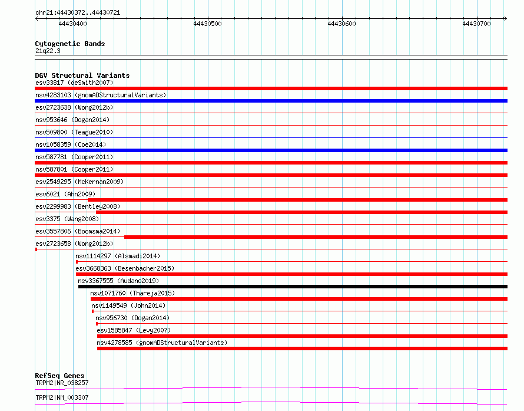Open nsv1114297 (Alsmadi2014) variant
The width and height of the screenshot is (524, 411).
click(x=118, y=256)
